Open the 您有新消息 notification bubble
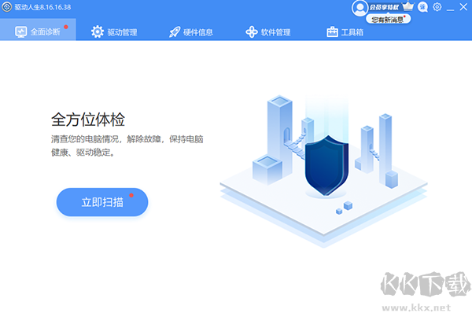 [389, 20]
